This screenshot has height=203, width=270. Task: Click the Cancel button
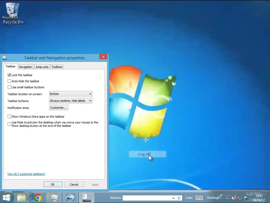(74, 184)
